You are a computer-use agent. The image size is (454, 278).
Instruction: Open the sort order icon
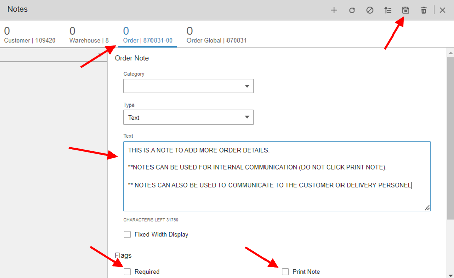click(x=388, y=10)
